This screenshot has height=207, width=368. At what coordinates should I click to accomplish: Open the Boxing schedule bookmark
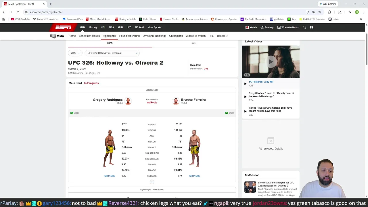click(125, 19)
